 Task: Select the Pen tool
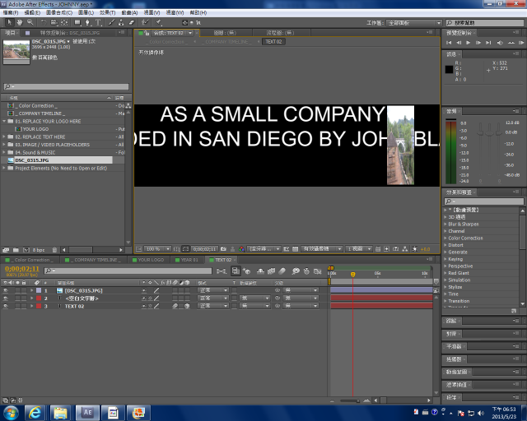(x=88, y=22)
